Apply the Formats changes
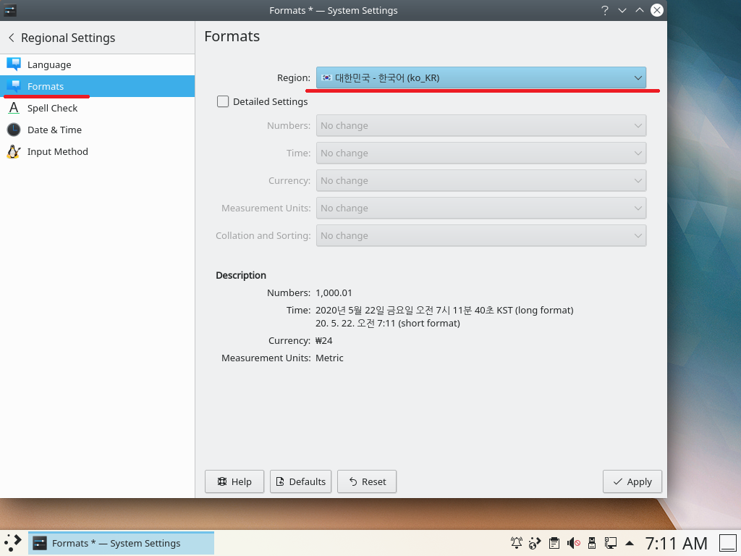The image size is (741, 556). point(632,481)
